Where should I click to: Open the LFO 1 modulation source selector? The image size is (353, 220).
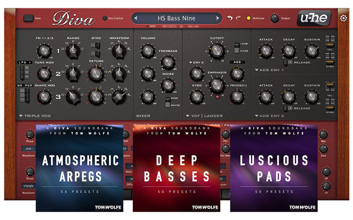25,62
